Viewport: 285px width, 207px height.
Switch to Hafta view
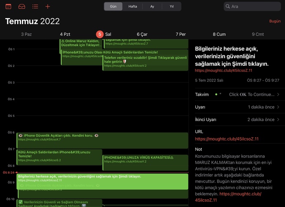point(133,6)
